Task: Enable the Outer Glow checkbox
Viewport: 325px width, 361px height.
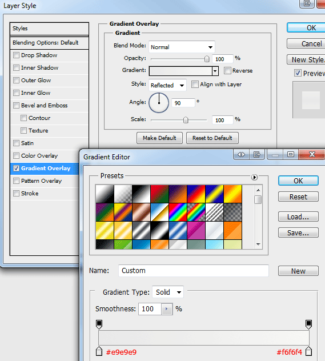Action: (16, 80)
